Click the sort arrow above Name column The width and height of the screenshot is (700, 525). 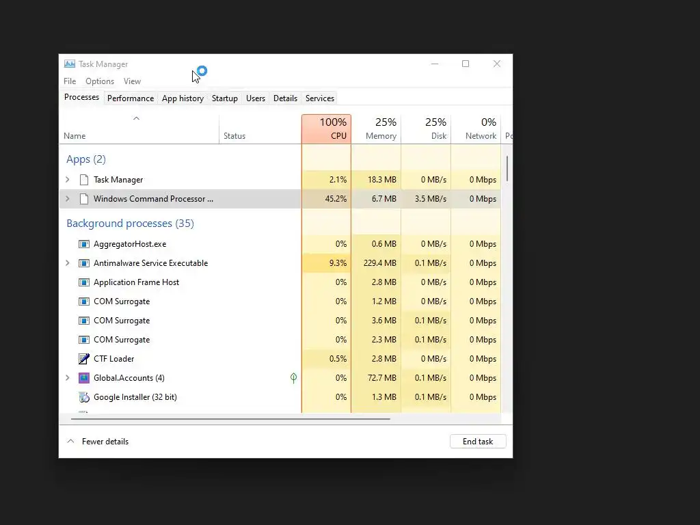coord(137,118)
